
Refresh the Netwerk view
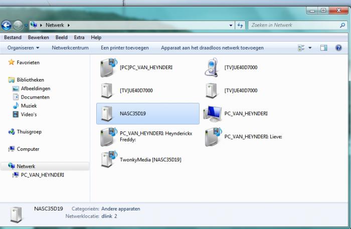click(240, 25)
